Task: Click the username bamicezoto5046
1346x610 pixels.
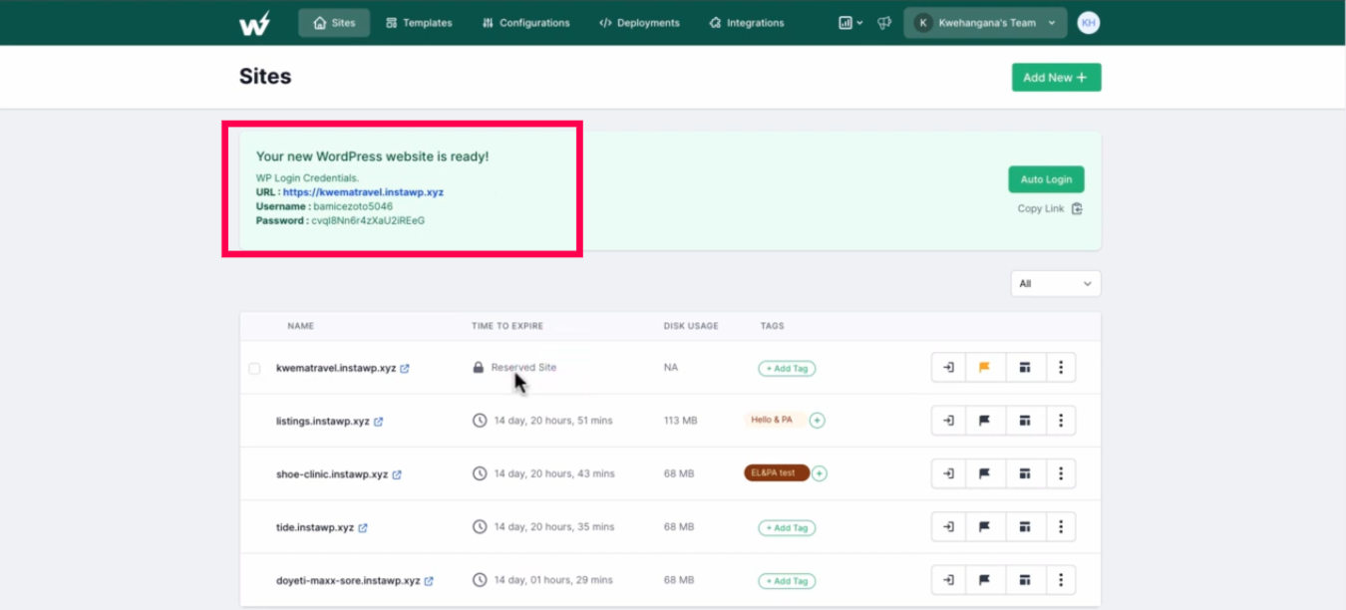Action: coord(353,206)
